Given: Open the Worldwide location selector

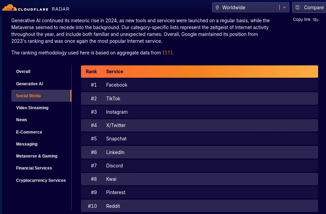Looking at the screenshot, I should click(251, 8).
